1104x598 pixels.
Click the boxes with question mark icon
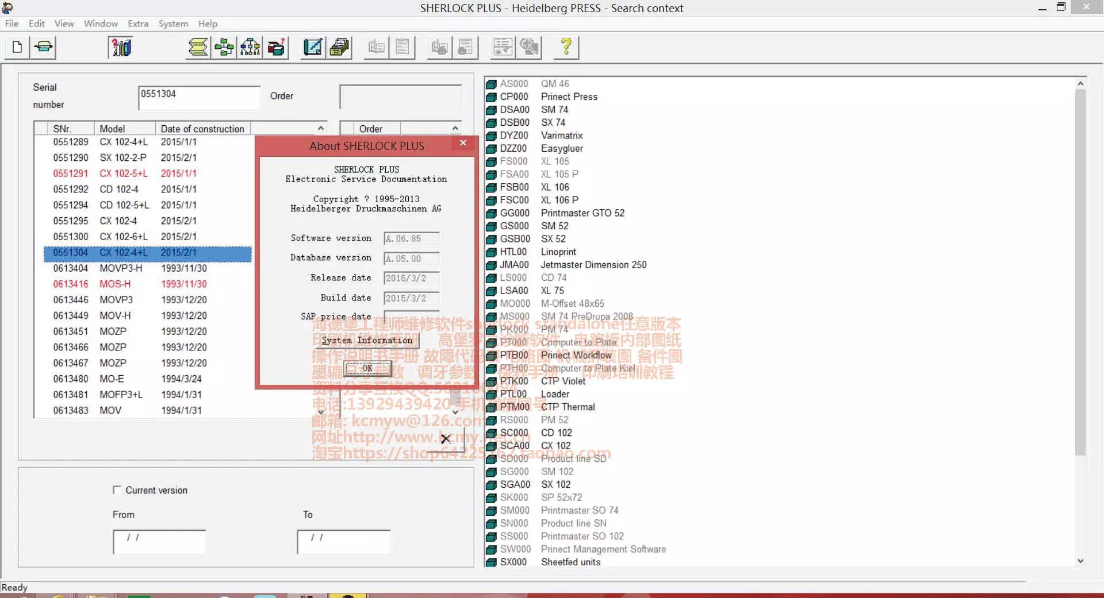click(x=276, y=47)
